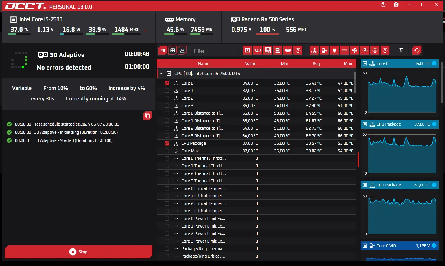Click the Radeon RX 580 Series label
445x266 pixels.
pyautogui.click(x=267, y=19)
